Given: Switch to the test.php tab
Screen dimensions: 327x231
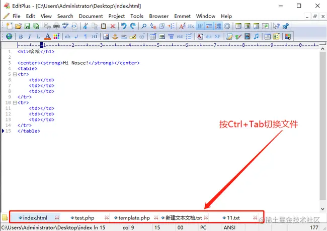Looking at the screenshot, I should pos(85,218).
